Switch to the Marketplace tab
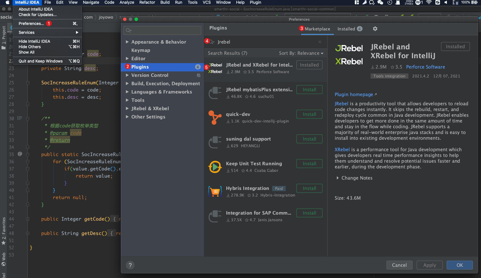Image resolution: width=481 pixels, height=278 pixels. [317, 29]
